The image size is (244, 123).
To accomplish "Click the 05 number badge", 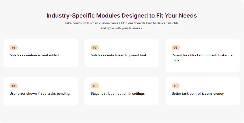I will [95, 86].
